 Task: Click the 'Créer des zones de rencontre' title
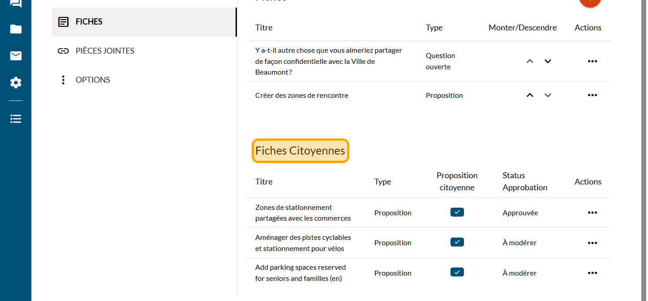pyautogui.click(x=301, y=95)
